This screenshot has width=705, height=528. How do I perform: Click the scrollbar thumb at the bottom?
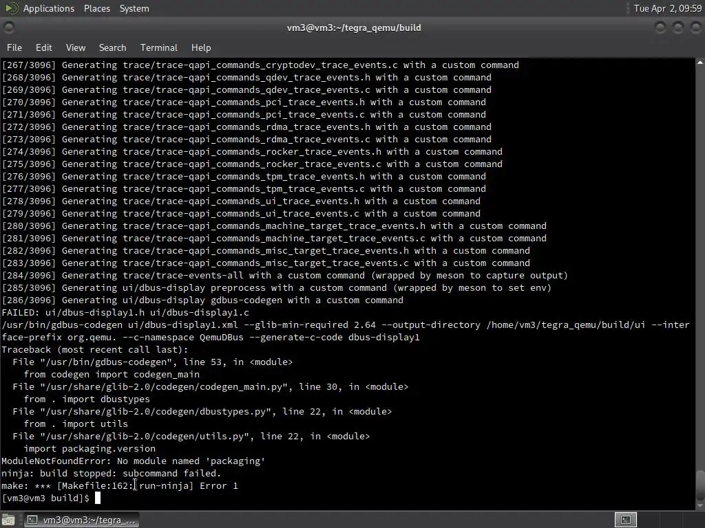700,485
